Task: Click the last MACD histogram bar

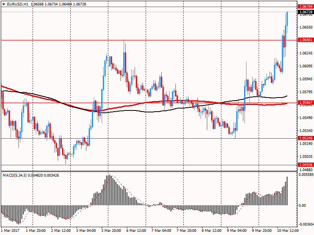Action: pyautogui.click(x=287, y=191)
